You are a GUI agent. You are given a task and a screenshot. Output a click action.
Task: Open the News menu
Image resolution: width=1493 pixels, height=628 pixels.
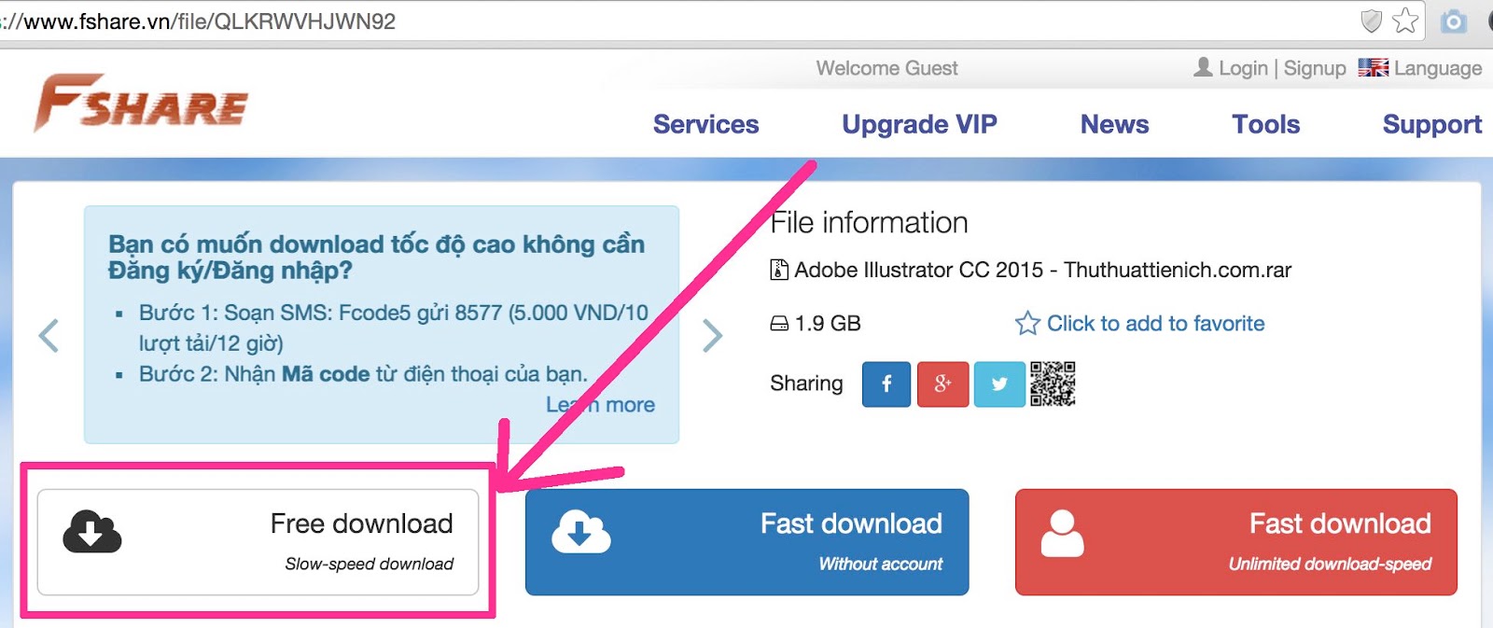click(1114, 124)
